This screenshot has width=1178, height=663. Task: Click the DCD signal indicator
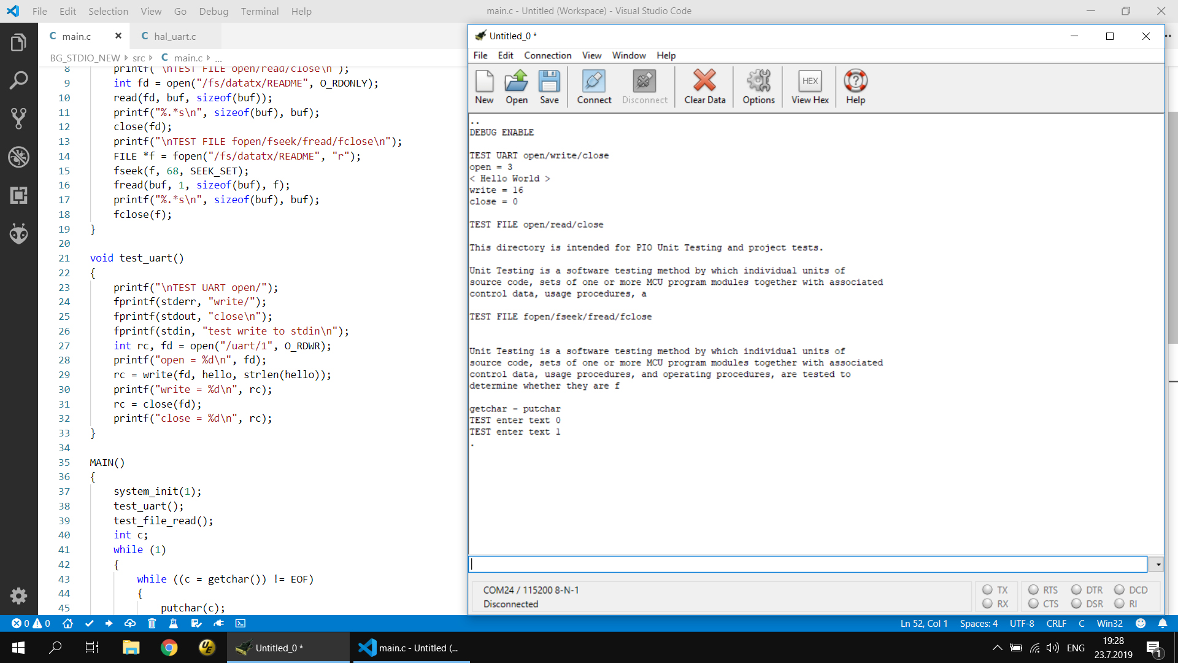[1131, 590]
